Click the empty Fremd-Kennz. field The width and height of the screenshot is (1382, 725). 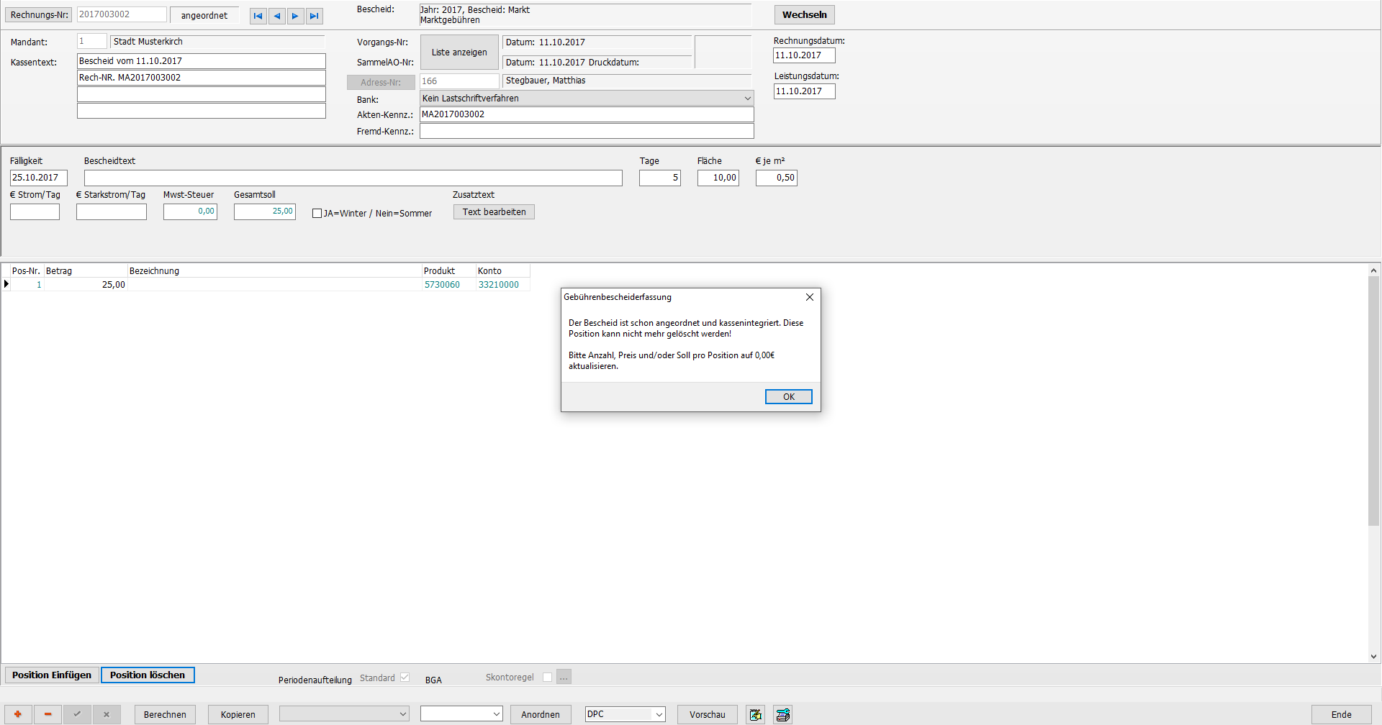(x=587, y=131)
